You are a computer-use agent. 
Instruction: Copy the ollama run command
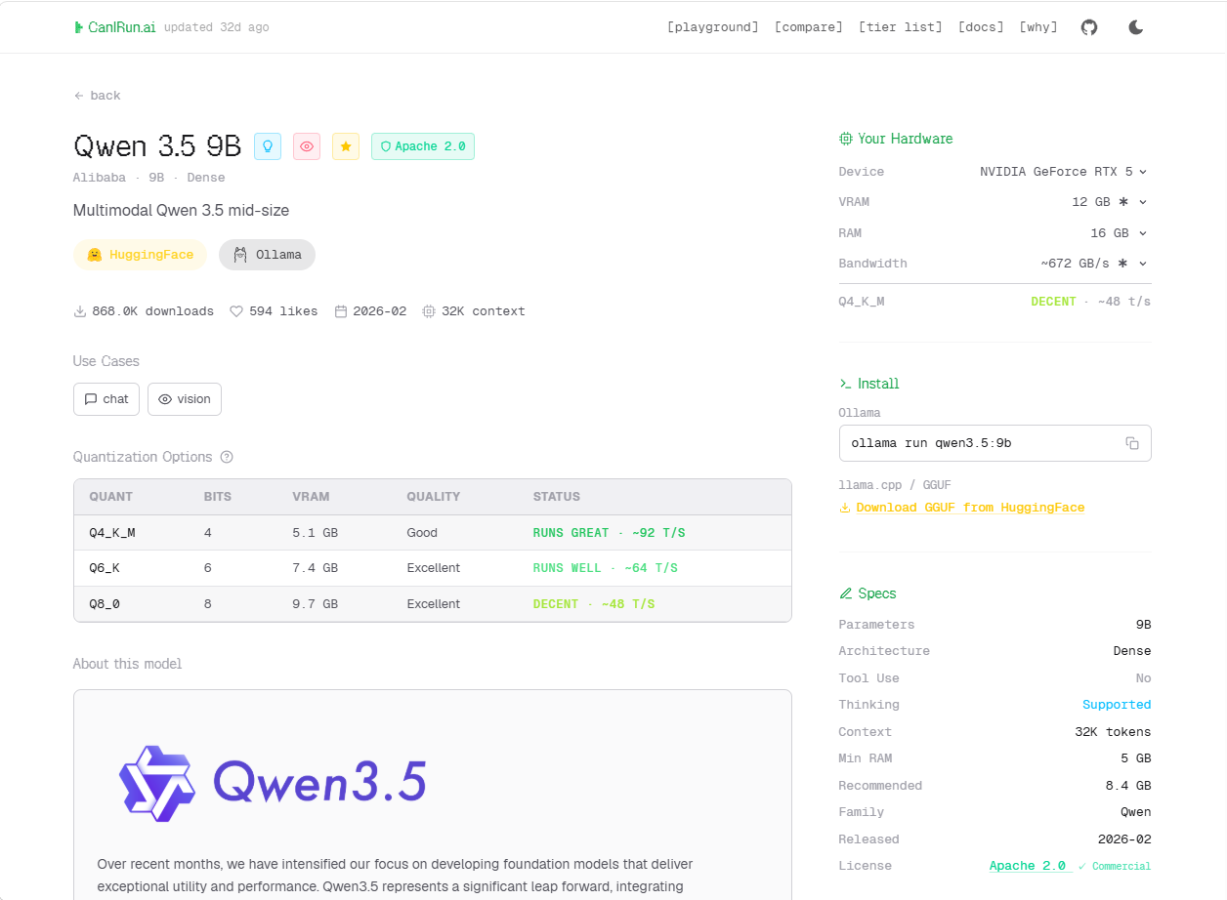(1132, 443)
